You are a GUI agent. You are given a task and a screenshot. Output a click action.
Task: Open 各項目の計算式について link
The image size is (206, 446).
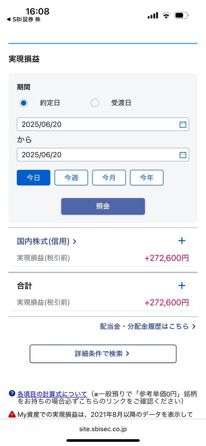click(52, 394)
